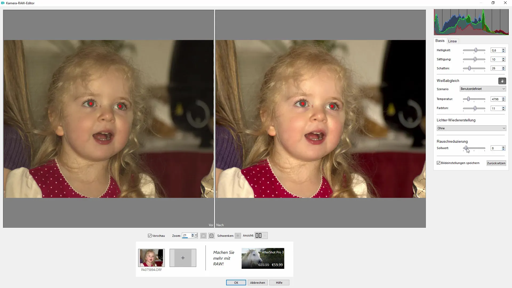Screen dimensions: 512x288
Task: Click the Sollwert value field
Action: pos(496,148)
